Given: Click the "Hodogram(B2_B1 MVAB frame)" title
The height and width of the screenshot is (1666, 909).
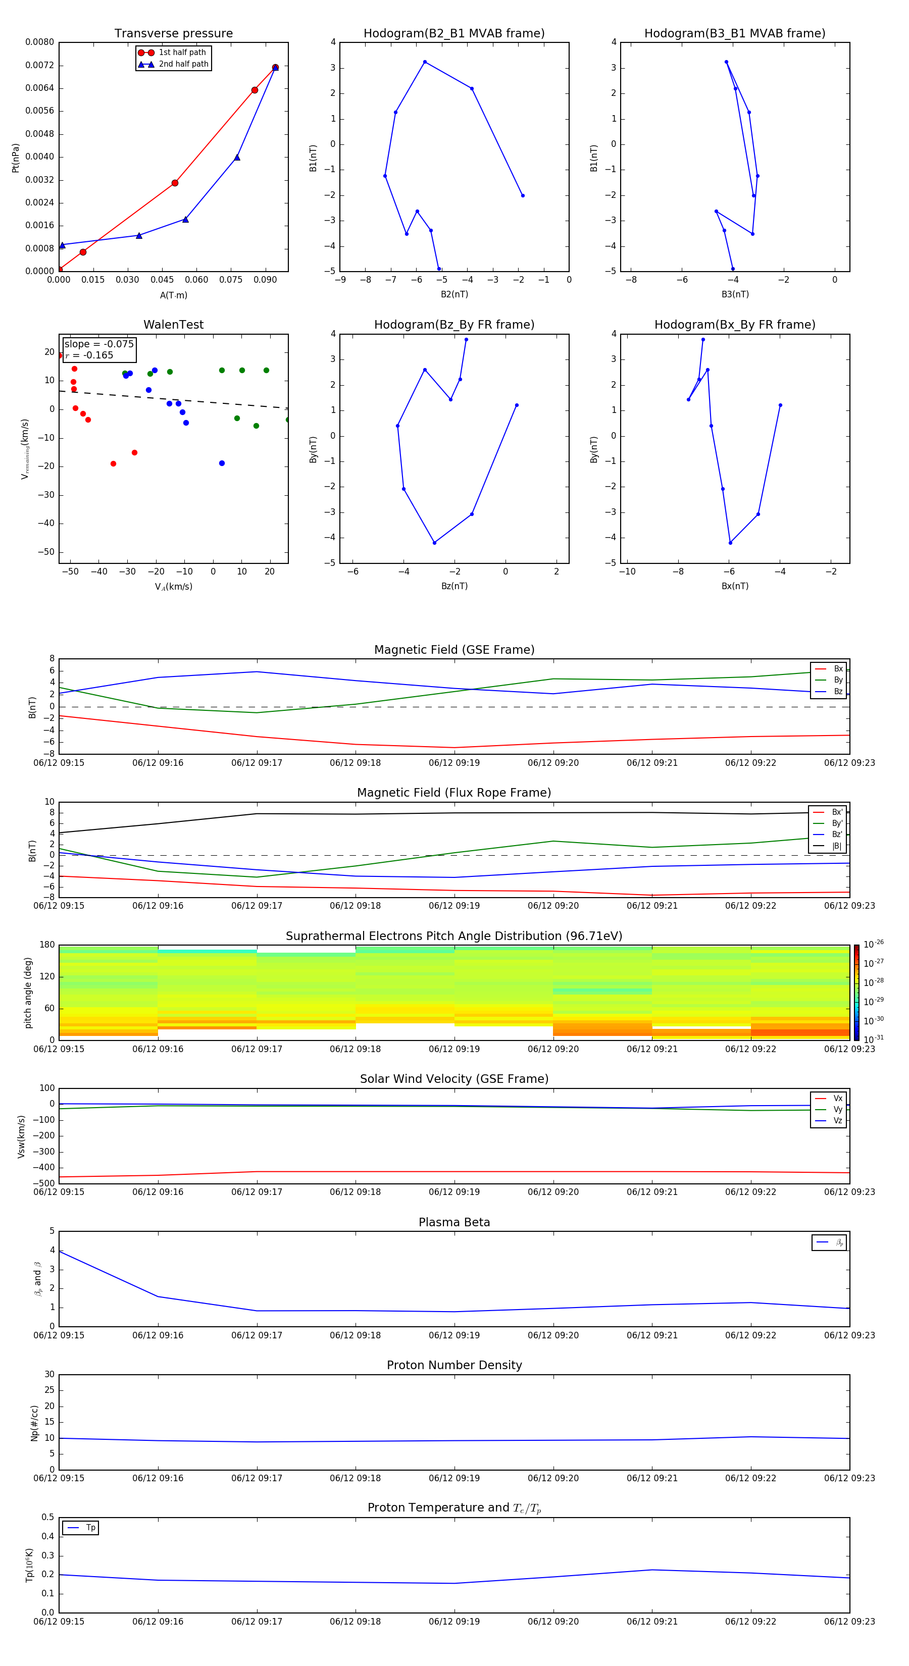Looking at the screenshot, I should pos(454,34).
